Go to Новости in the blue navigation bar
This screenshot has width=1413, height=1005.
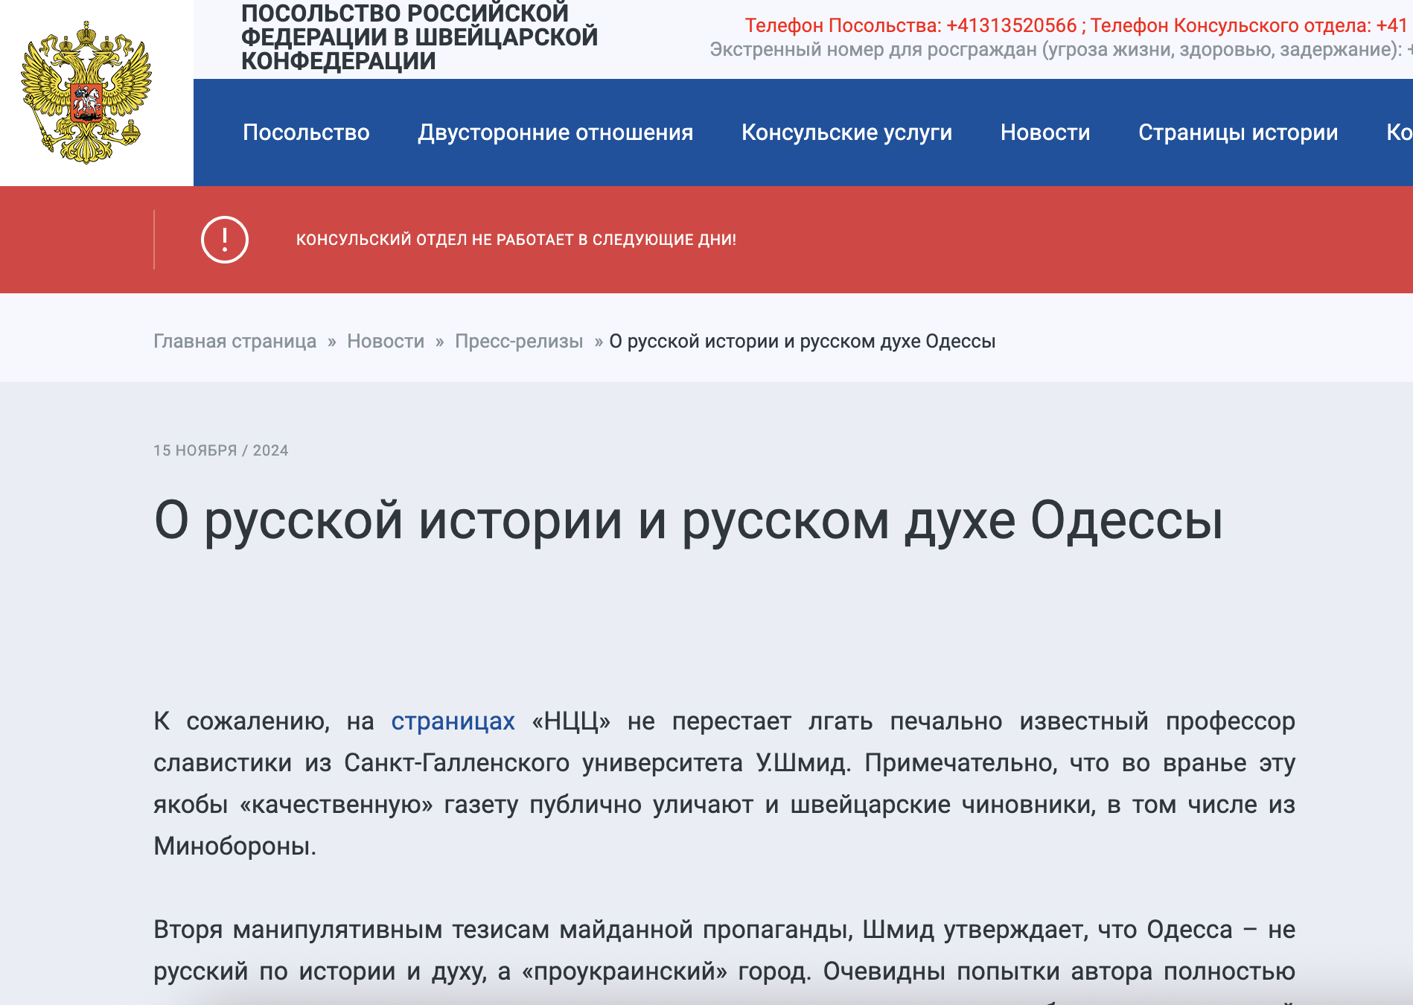[x=1044, y=133]
